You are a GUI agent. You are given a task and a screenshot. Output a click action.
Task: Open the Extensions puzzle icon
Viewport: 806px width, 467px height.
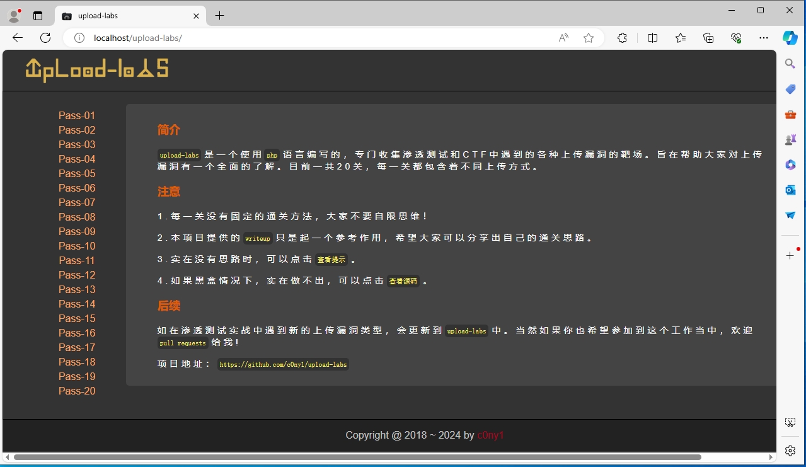[622, 38]
